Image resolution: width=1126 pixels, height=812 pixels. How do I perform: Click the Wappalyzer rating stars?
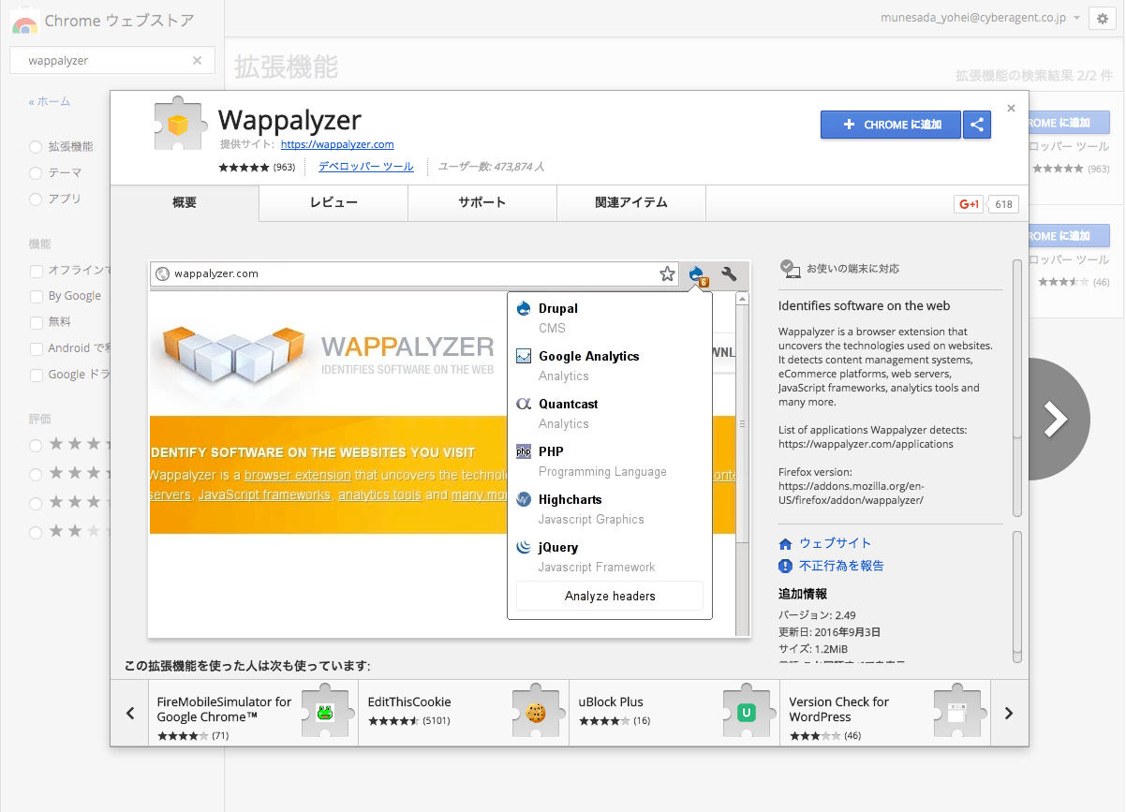point(244,167)
